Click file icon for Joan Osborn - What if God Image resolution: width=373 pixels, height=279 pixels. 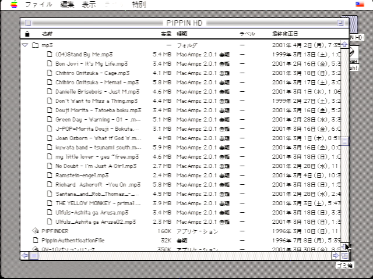[x=50, y=138]
